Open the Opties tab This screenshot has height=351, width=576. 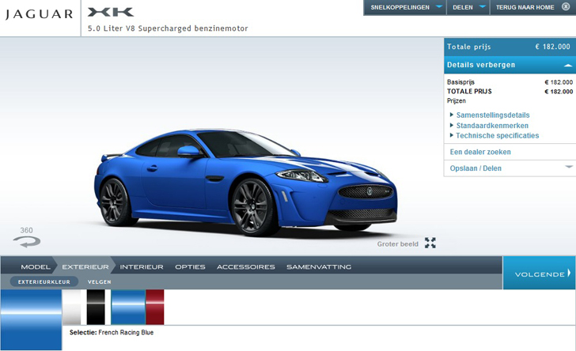[190, 267]
